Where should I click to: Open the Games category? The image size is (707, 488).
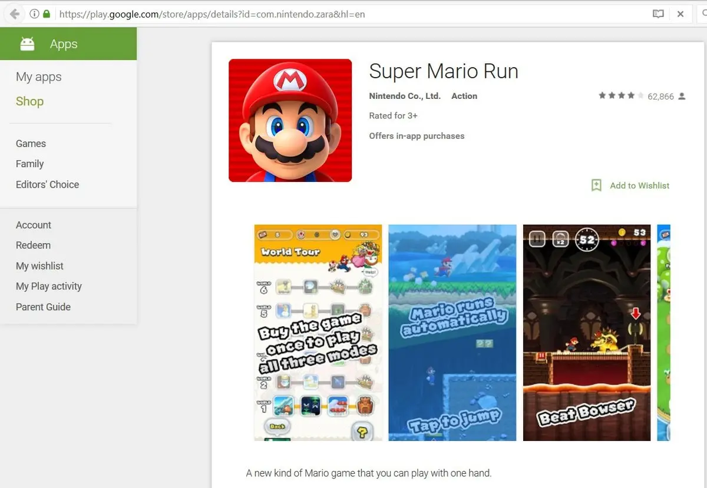[31, 144]
